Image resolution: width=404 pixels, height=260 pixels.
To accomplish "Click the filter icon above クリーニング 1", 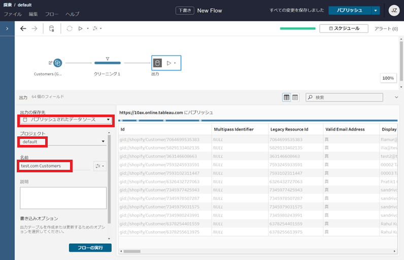I will [x=108, y=58].
